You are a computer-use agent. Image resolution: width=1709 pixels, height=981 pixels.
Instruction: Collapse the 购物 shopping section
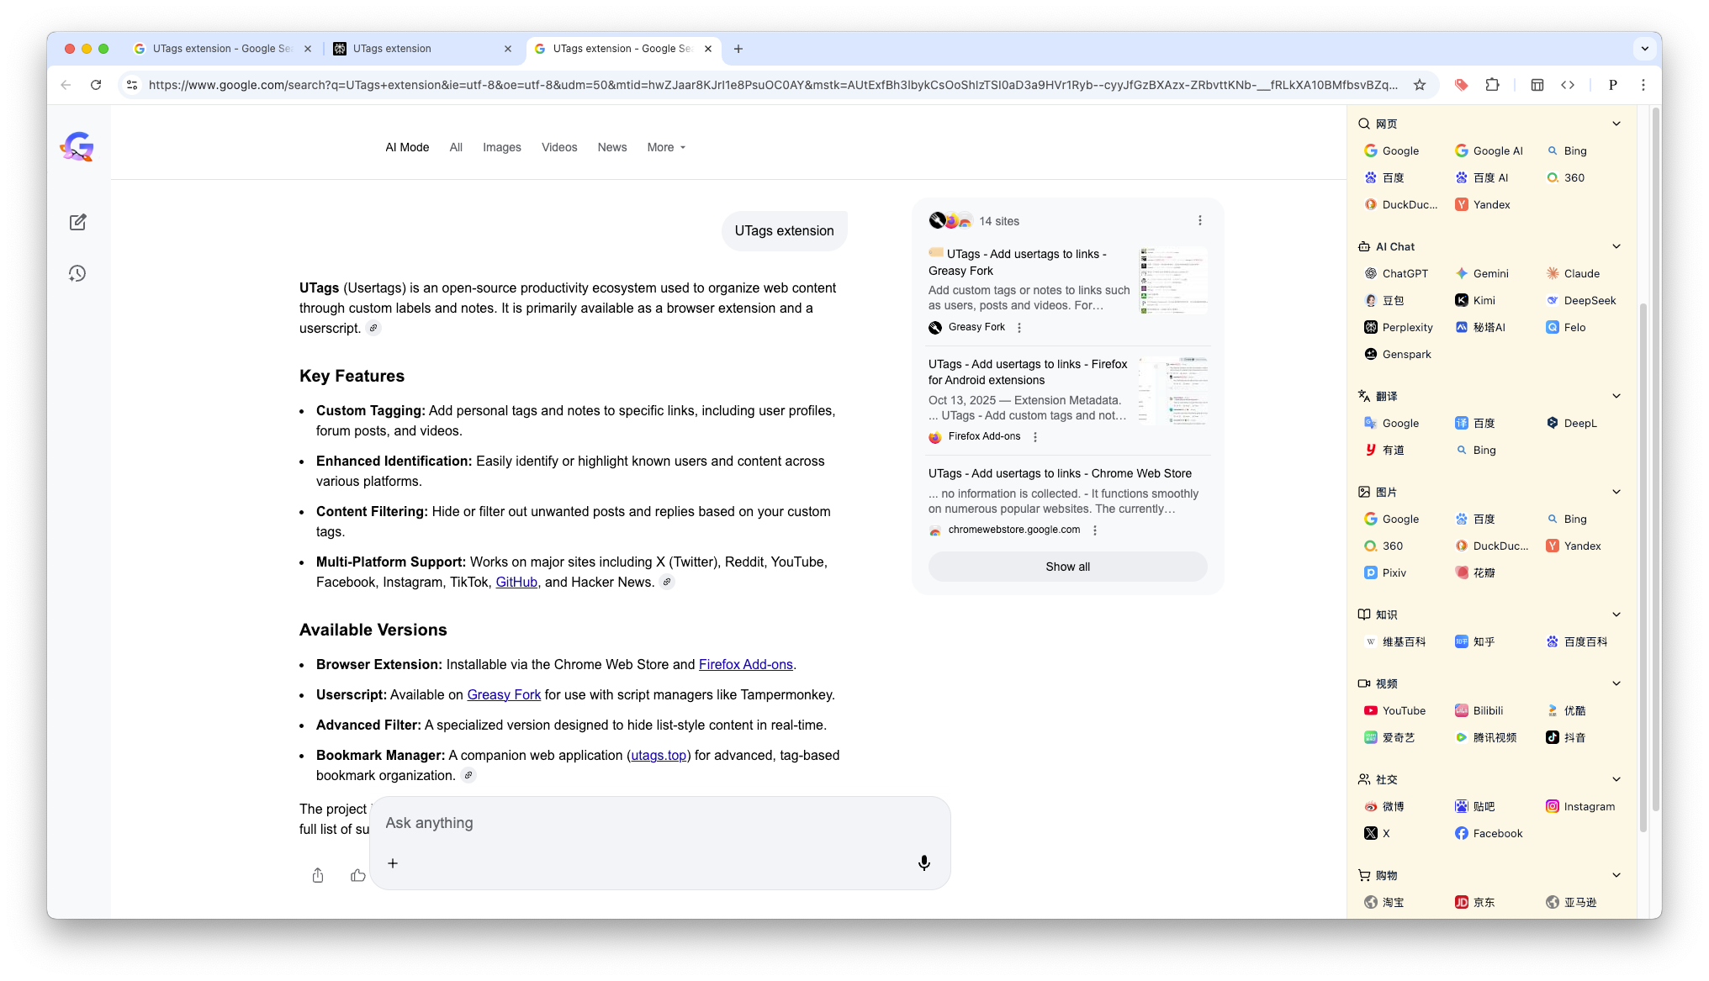(x=1616, y=875)
